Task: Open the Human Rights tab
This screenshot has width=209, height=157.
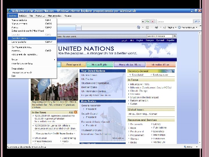Action: [100, 65]
